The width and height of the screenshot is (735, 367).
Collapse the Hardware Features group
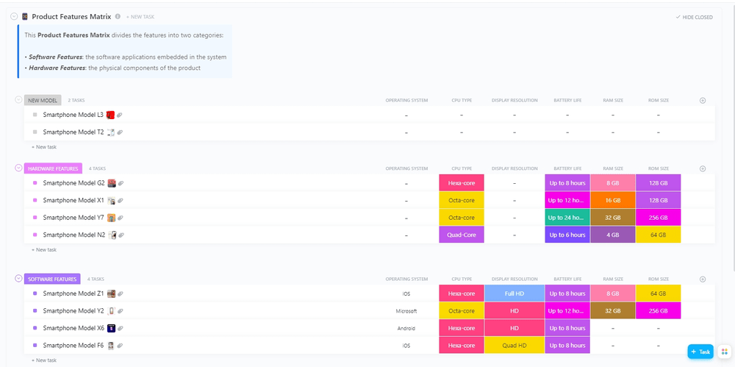(18, 168)
